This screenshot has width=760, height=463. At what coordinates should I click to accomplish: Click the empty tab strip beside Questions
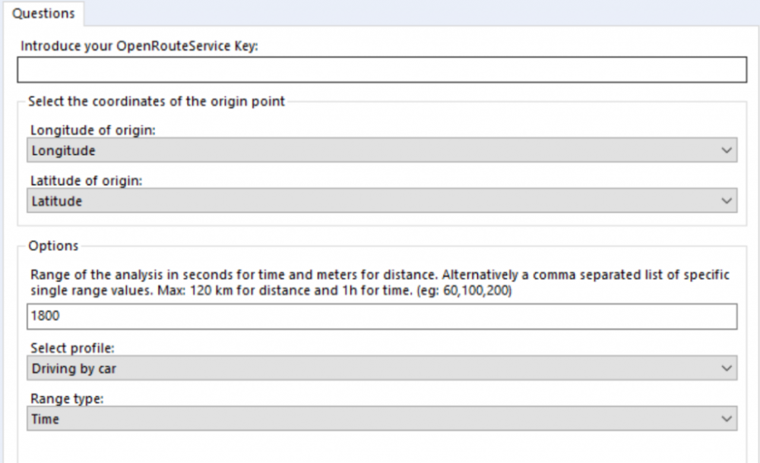click(422, 13)
